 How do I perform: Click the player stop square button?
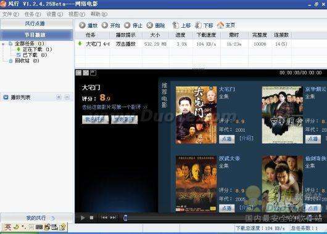[x=91, y=217]
